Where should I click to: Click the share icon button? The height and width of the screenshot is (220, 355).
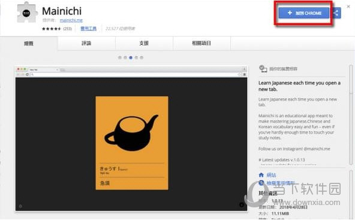tap(336, 13)
